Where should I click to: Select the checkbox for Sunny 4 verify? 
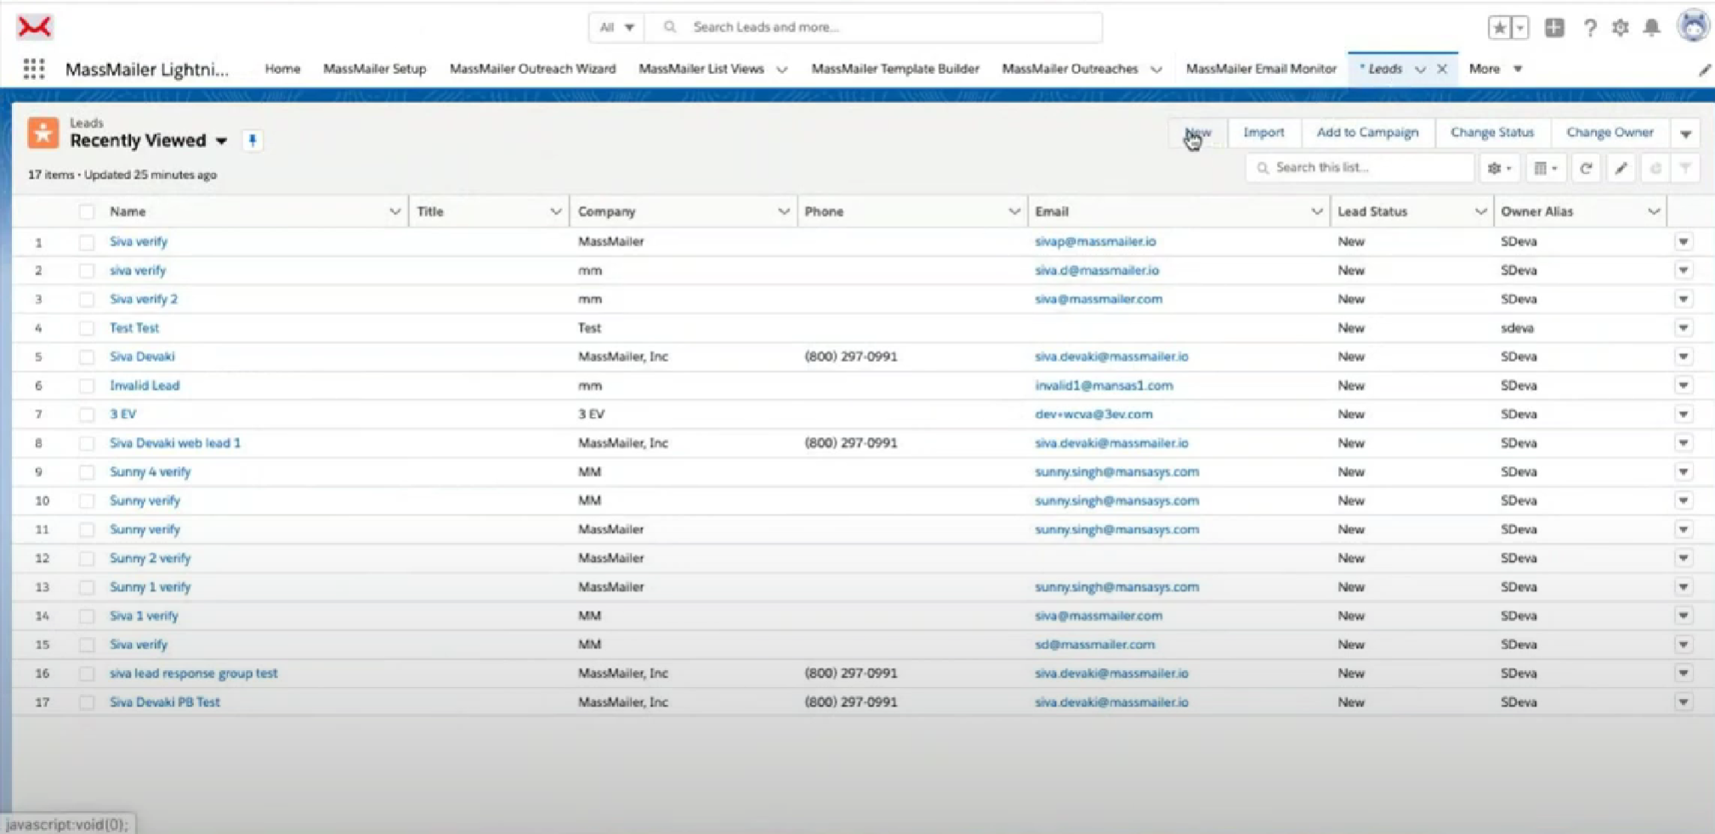click(86, 472)
